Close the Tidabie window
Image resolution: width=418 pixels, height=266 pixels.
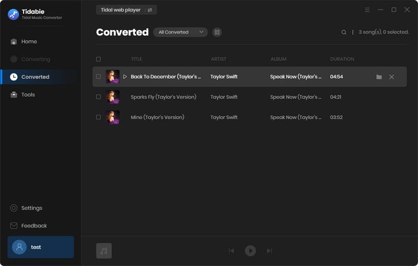[x=407, y=10]
